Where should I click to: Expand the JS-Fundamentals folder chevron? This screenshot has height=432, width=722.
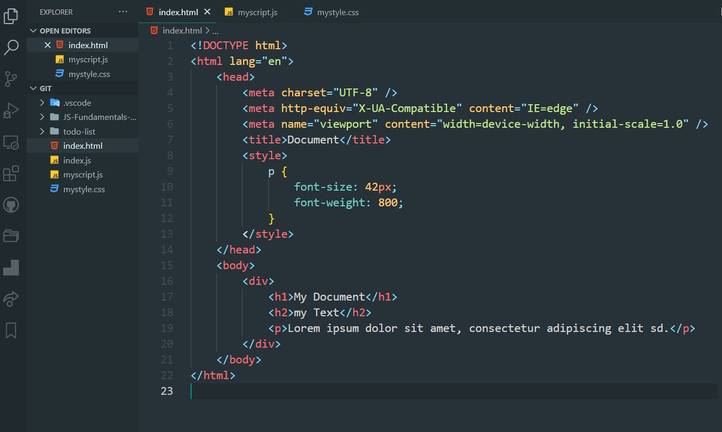click(x=42, y=117)
